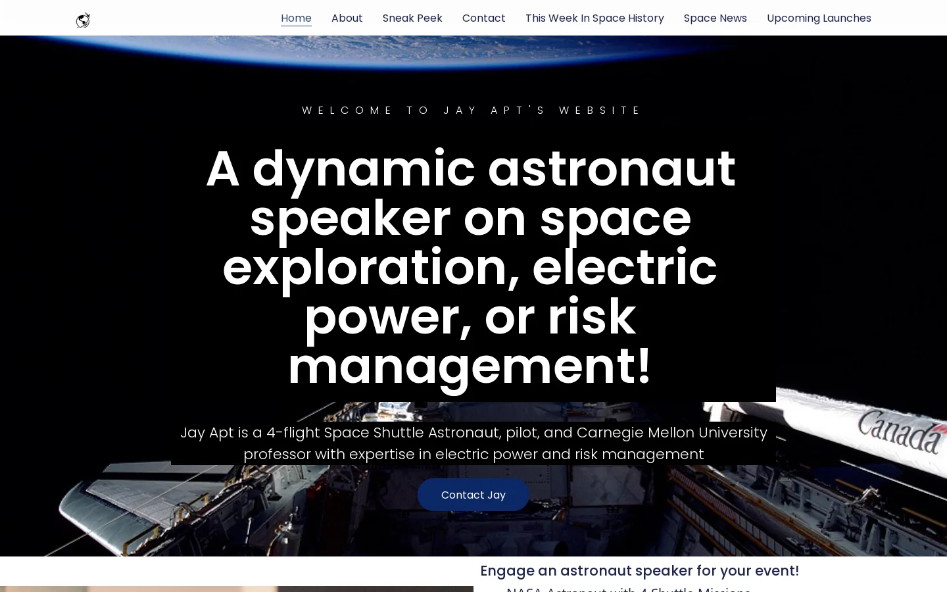Go to the About page
Image resolution: width=947 pixels, height=592 pixels.
pyautogui.click(x=347, y=18)
